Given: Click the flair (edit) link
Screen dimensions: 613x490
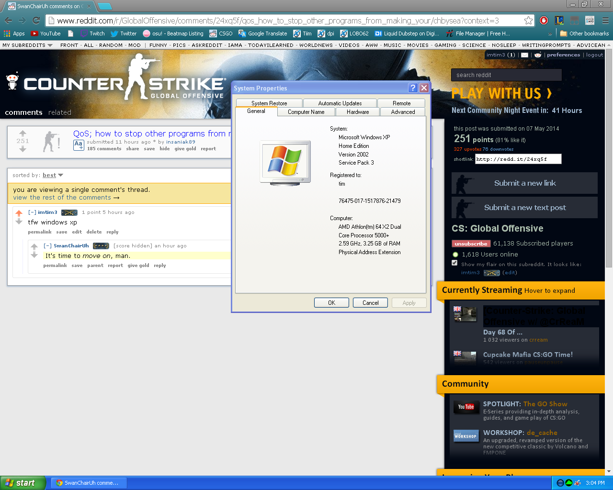Looking at the screenshot, I should (510, 273).
